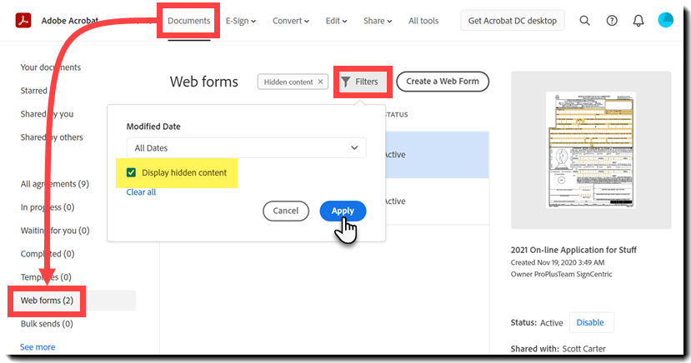The height and width of the screenshot is (363, 691).
Task: Click the form preview thumbnail
Action: coord(591,150)
